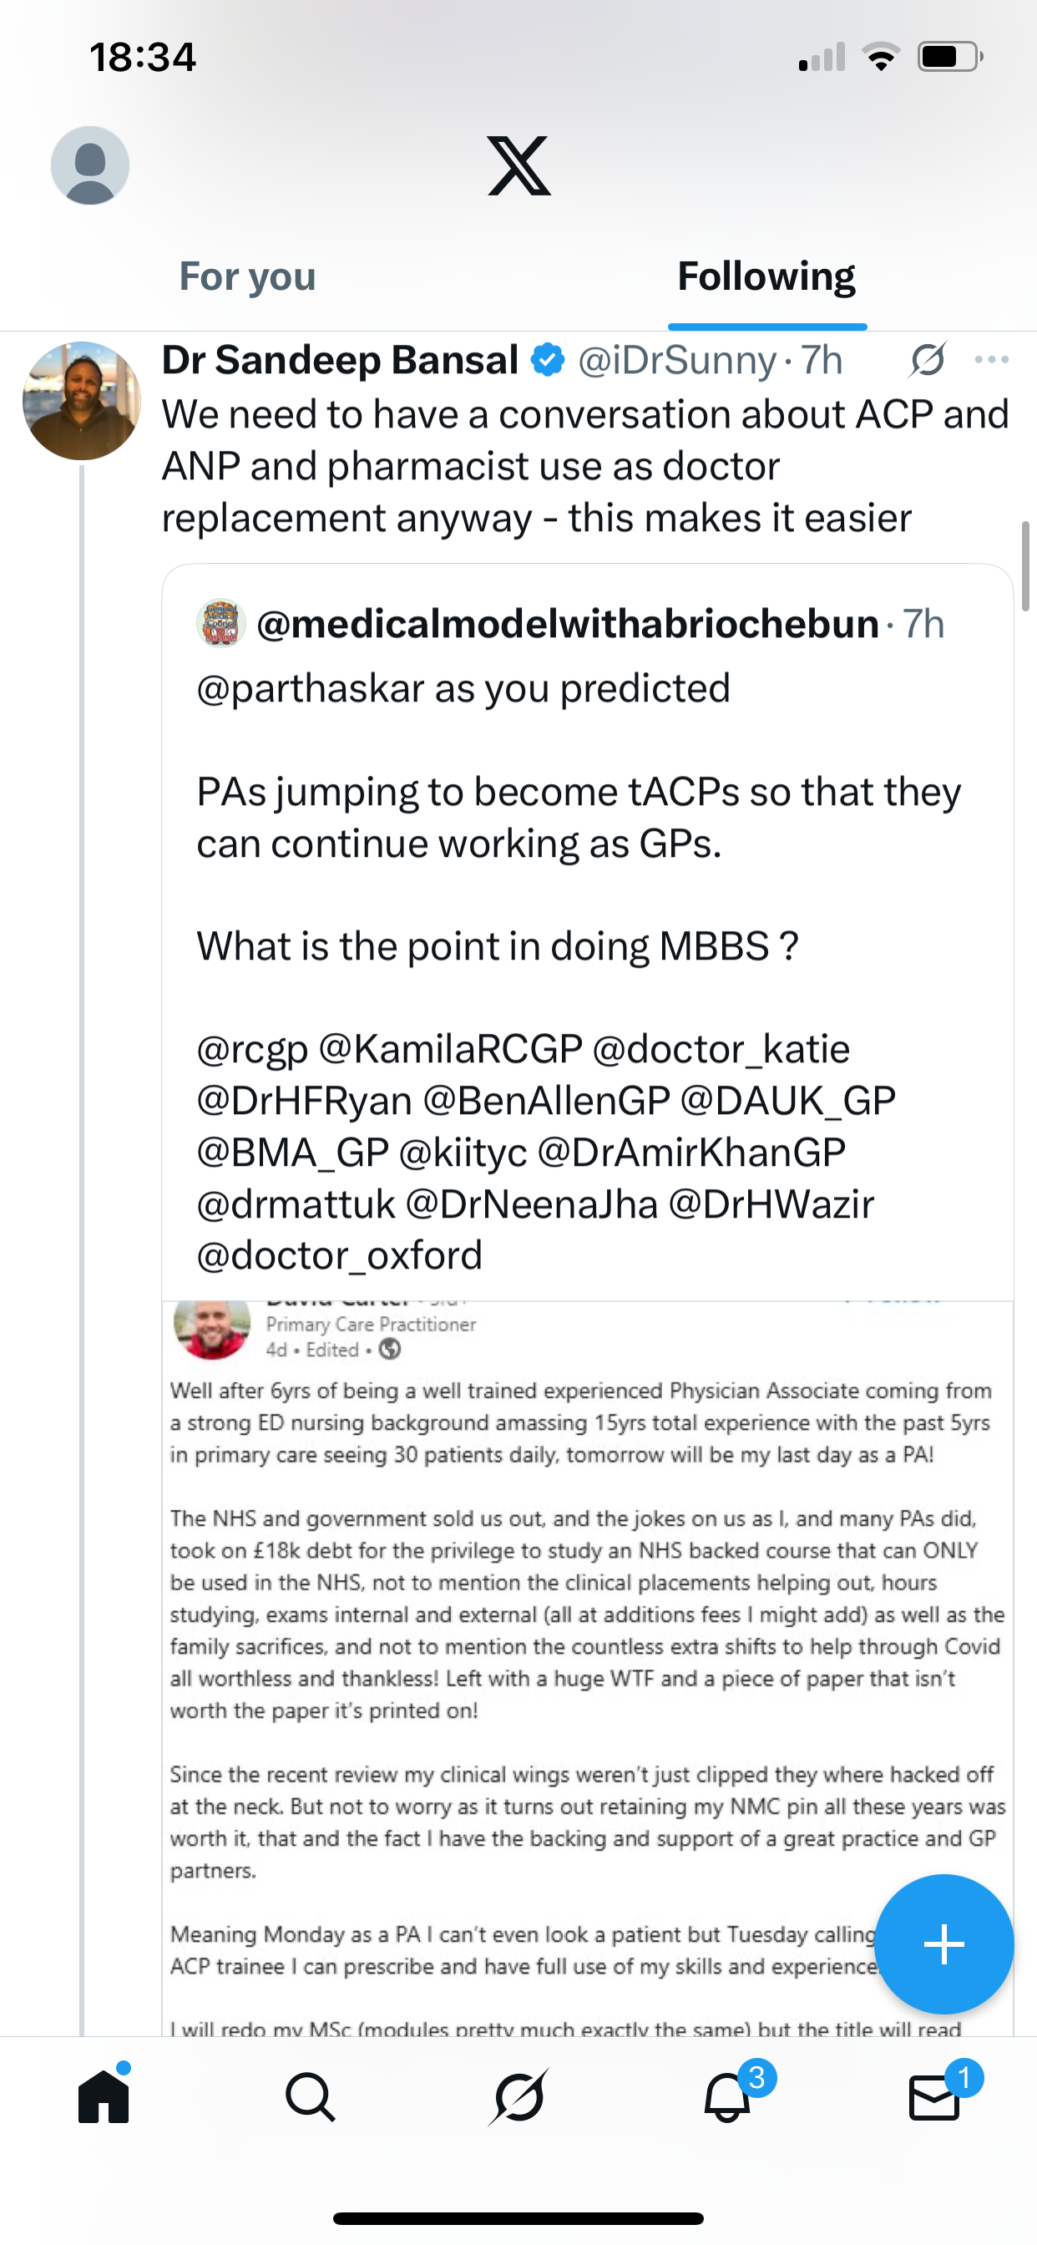Tap the Grok icon beside tweet timestamp
The image size is (1037, 2245).
pyautogui.click(x=927, y=360)
